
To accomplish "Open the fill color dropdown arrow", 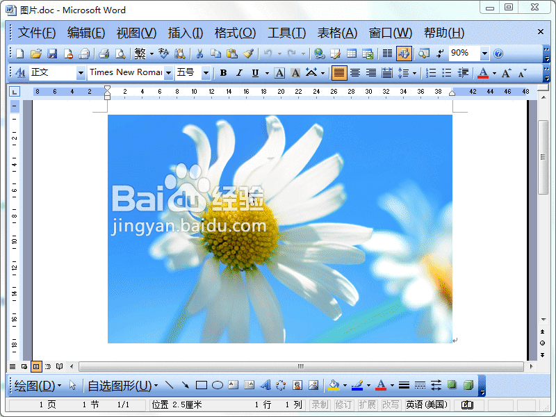I will pyautogui.click(x=345, y=386).
